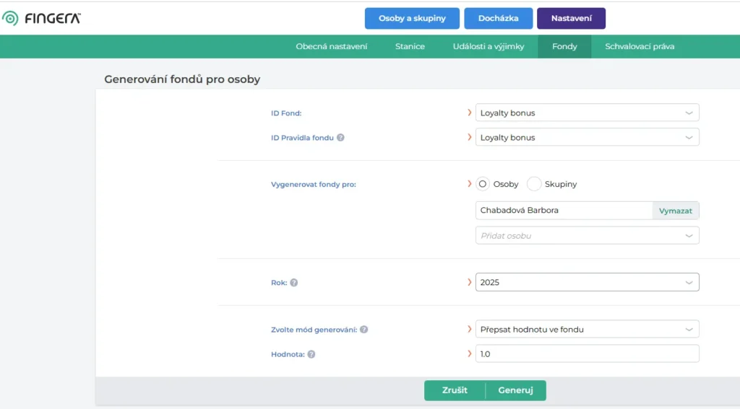
Task: Go to Schvalovací práva tab
Action: 640,46
